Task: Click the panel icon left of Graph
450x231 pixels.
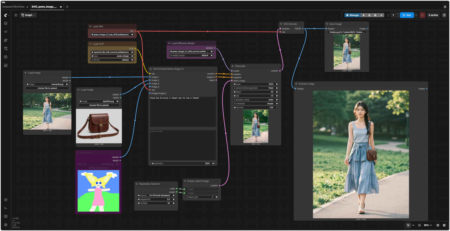Action: tap(16, 15)
